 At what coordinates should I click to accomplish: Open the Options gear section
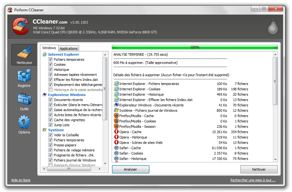click(x=24, y=125)
